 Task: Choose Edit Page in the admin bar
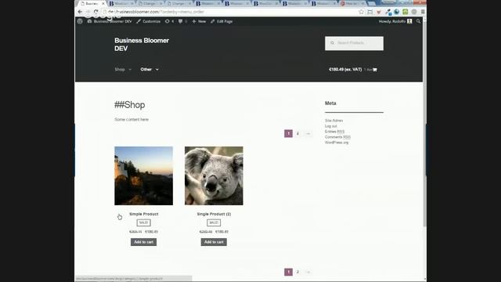[x=222, y=21]
